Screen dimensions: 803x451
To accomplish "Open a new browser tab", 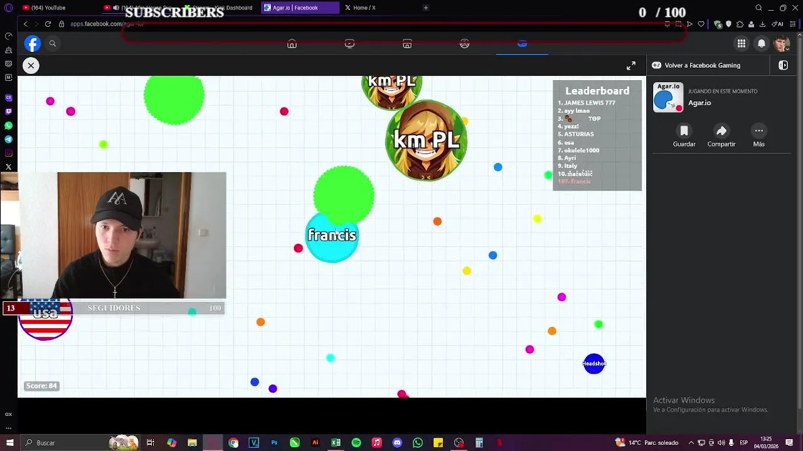I will tap(425, 8).
